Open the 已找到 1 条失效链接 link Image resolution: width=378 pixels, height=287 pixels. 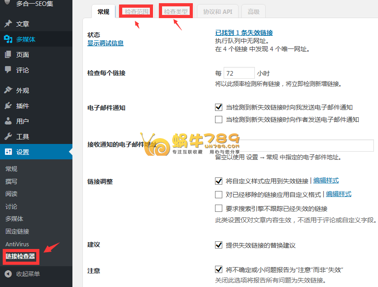(x=244, y=33)
